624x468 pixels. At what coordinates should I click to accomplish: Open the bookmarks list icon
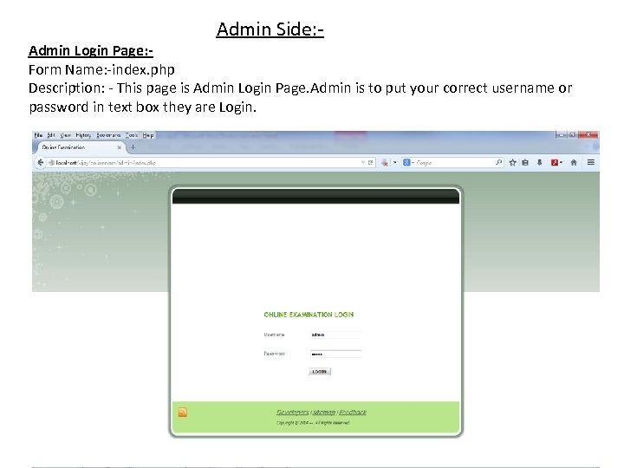(x=525, y=162)
